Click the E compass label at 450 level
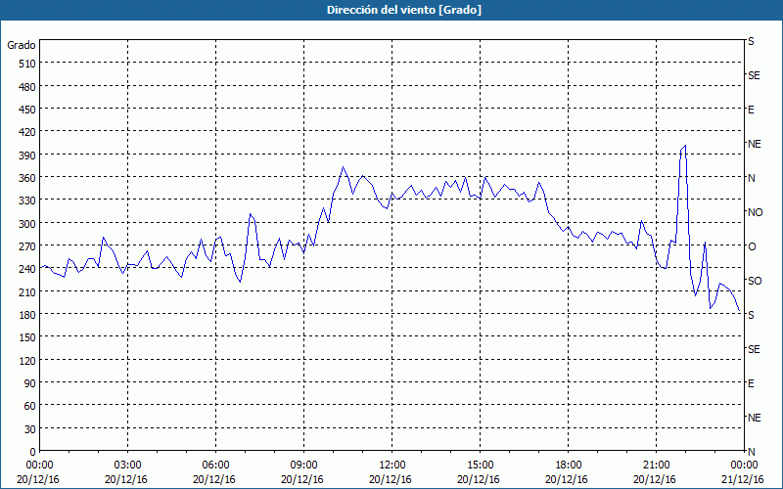Image resolution: width=783 pixels, height=489 pixels. point(751,110)
